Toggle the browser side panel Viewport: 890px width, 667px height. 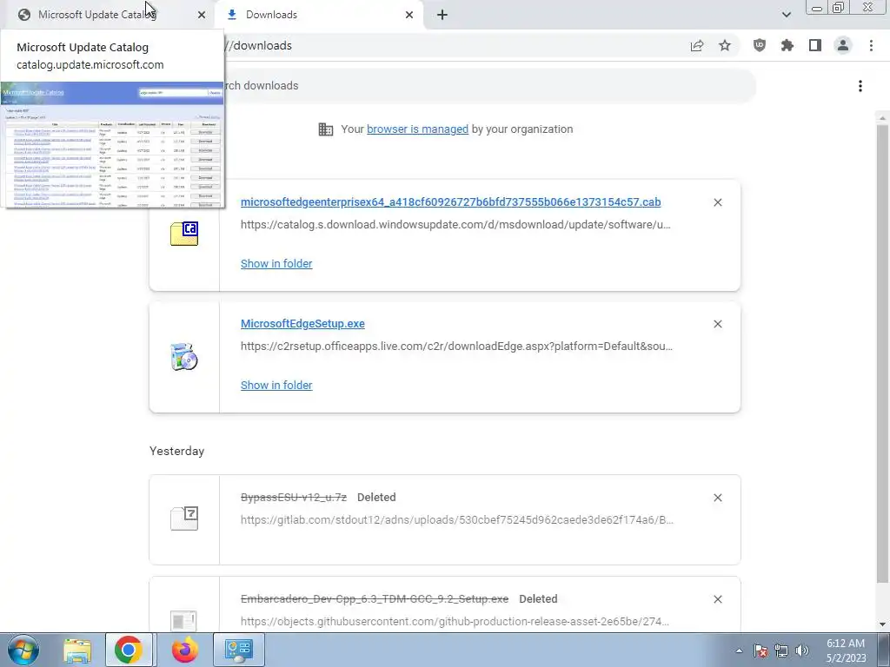[x=815, y=45]
